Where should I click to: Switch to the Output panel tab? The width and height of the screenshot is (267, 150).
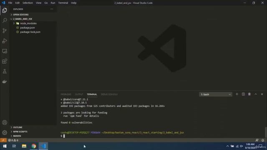tap(79, 95)
